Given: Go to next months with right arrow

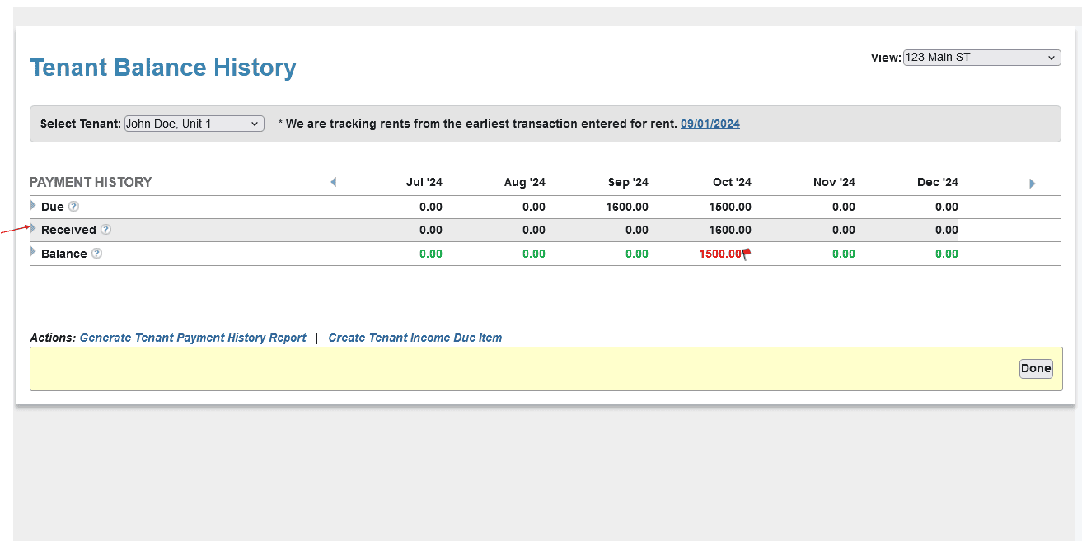Looking at the screenshot, I should [1032, 183].
